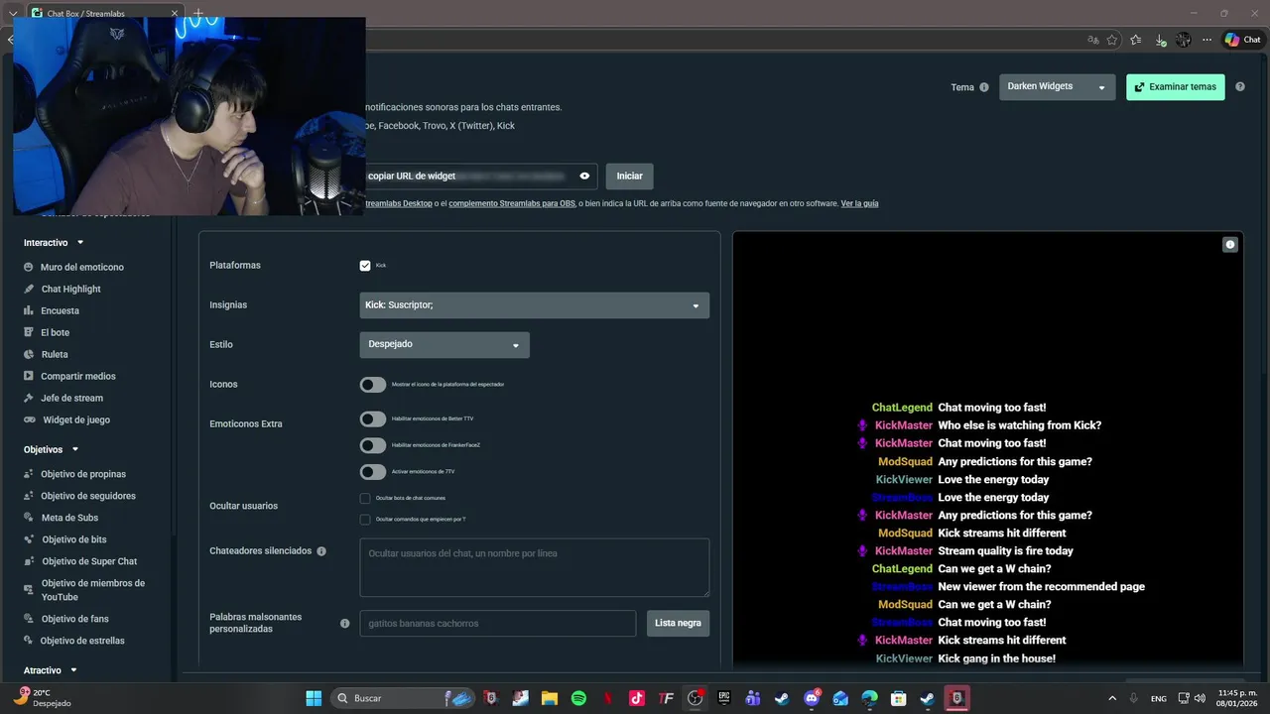This screenshot has width=1270, height=714.
Task: Click the Lista negra button
Action: pos(678,624)
